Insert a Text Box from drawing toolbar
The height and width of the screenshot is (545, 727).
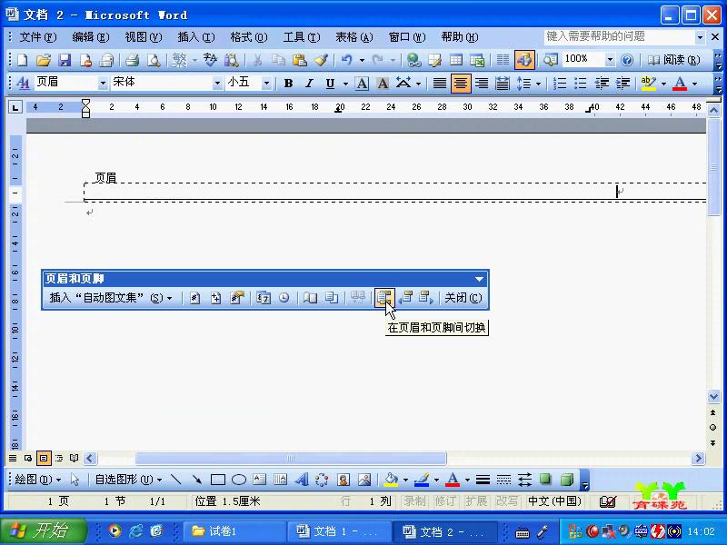coord(260,480)
